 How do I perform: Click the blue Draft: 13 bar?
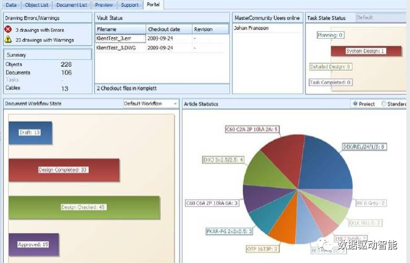(x=31, y=132)
